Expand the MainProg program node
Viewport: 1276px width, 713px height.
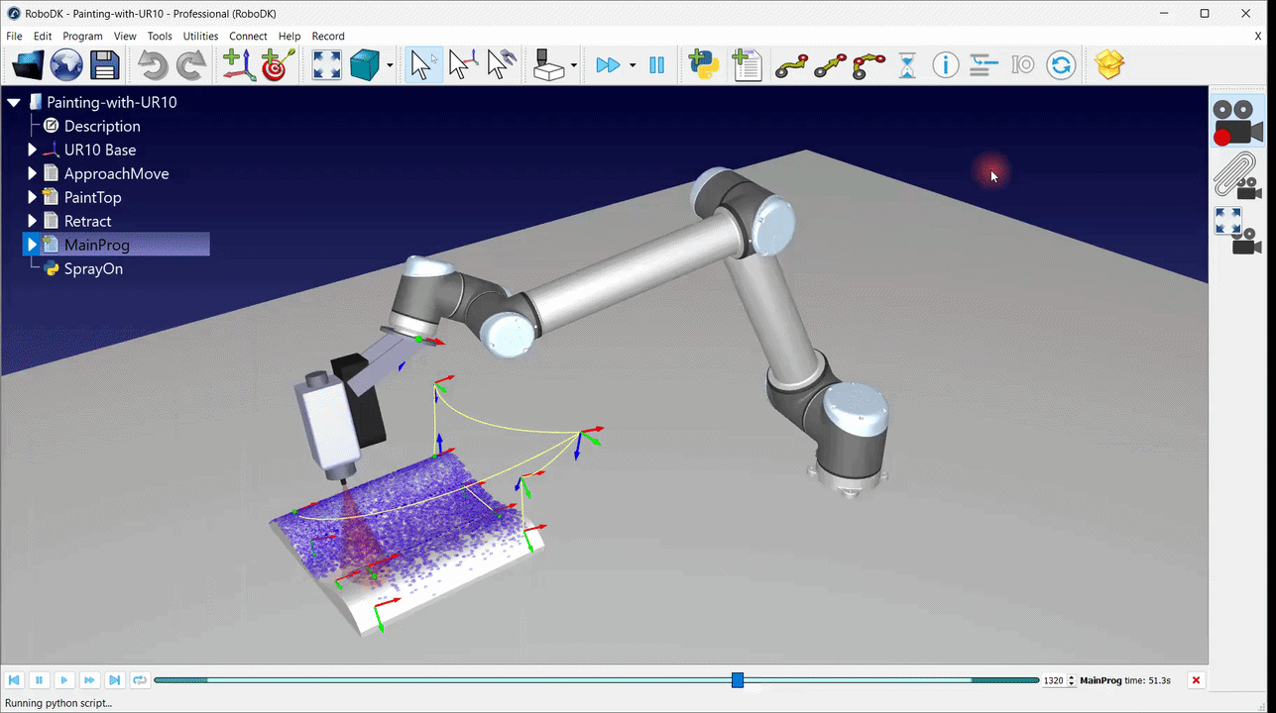pos(32,245)
